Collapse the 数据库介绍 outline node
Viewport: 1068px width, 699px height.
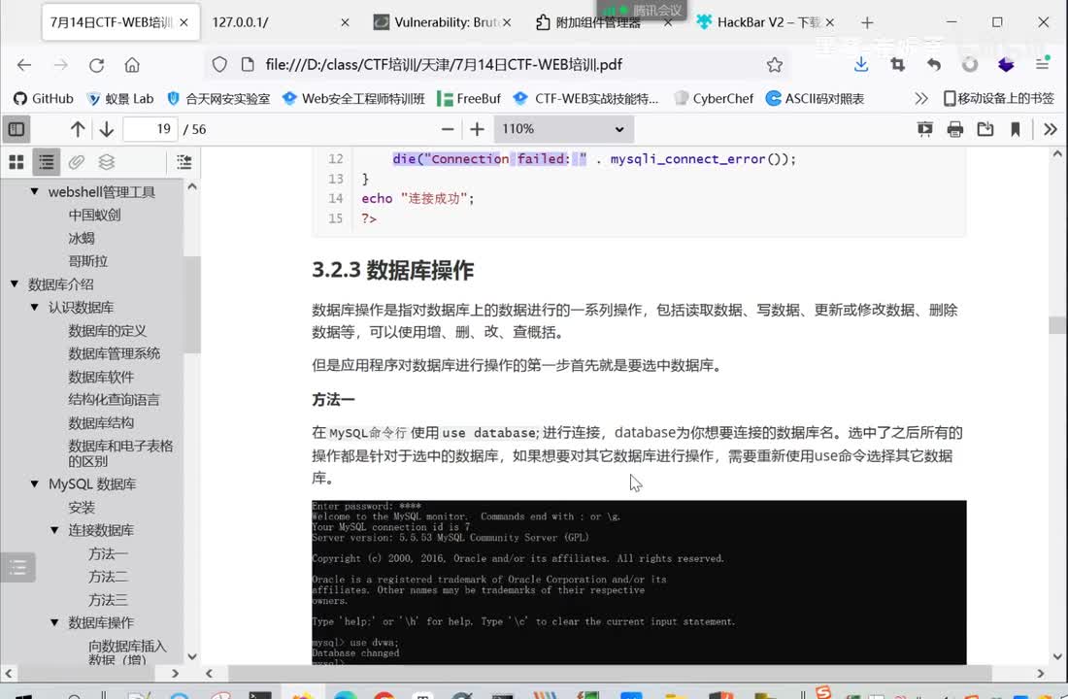[14, 283]
